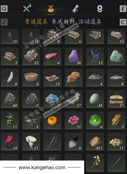Click the E key navigation button
This screenshot has width=127, height=174.
coord(123,9)
